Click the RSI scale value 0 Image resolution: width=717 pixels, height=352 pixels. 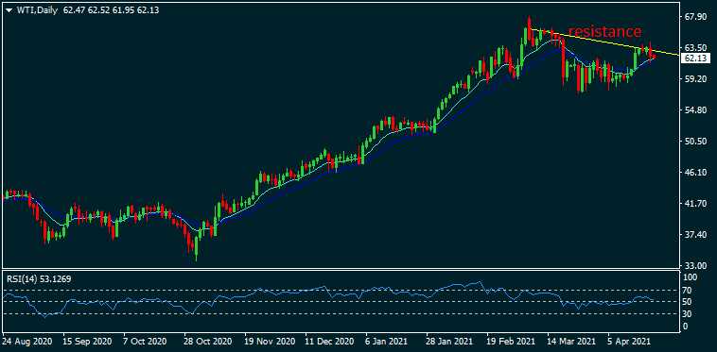[686, 327]
